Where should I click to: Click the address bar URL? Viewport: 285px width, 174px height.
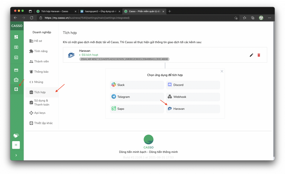(x=87, y=18)
